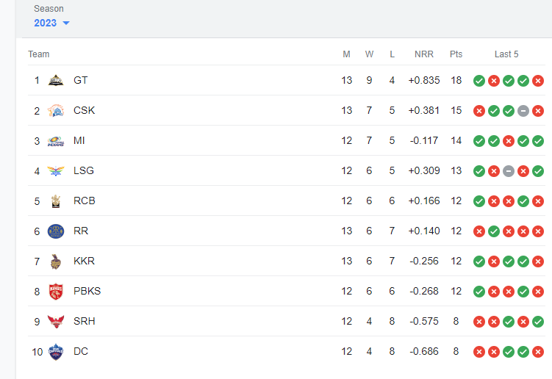Open the PBKS team name link
552x379 pixels.
coord(87,291)
